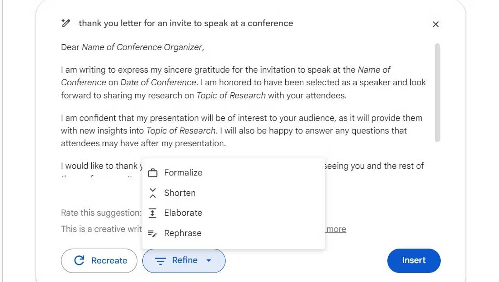Click the Rephrase pencil-and-lines icon
The width and height of the screenshot is (499, 282).
pyautogui.click(x=153, y=233)
